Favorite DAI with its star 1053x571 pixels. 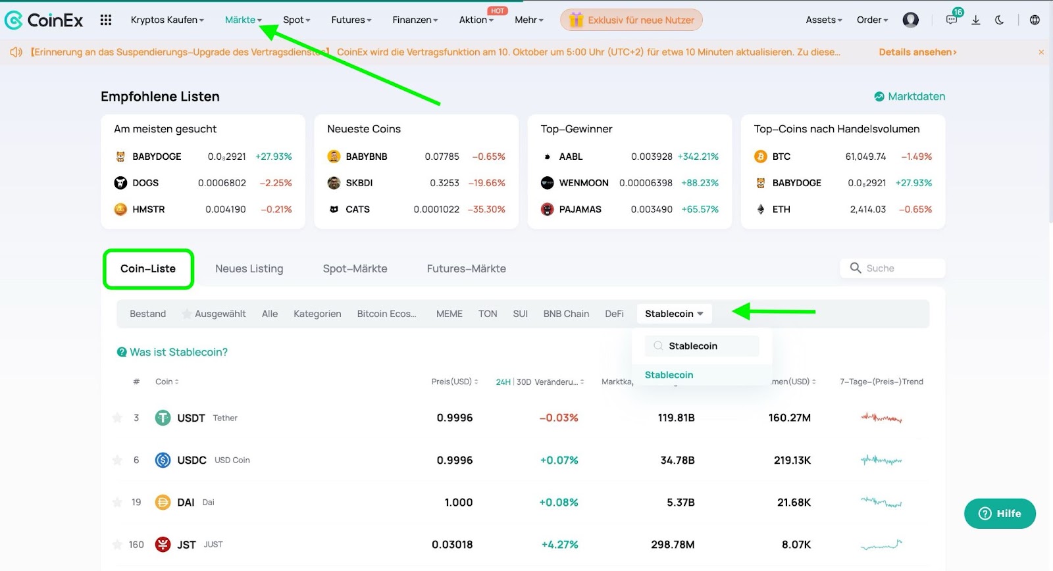click(117, 502)
